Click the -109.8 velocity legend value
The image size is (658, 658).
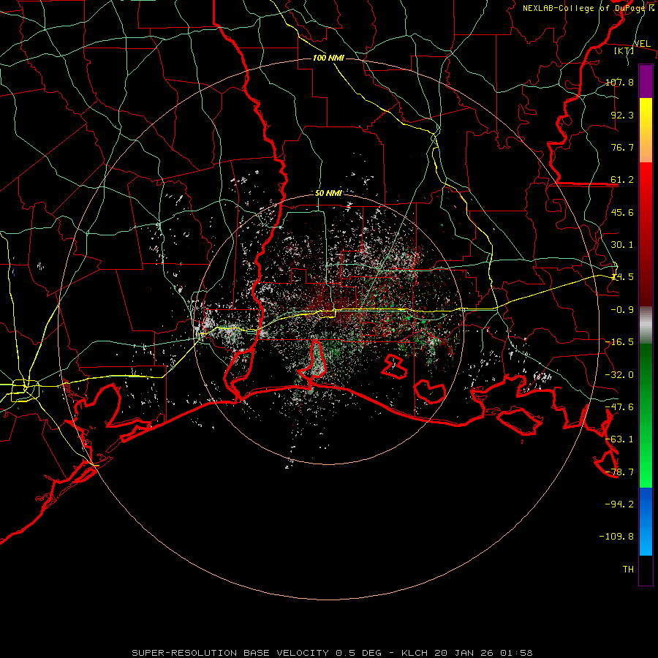[616, 537]
